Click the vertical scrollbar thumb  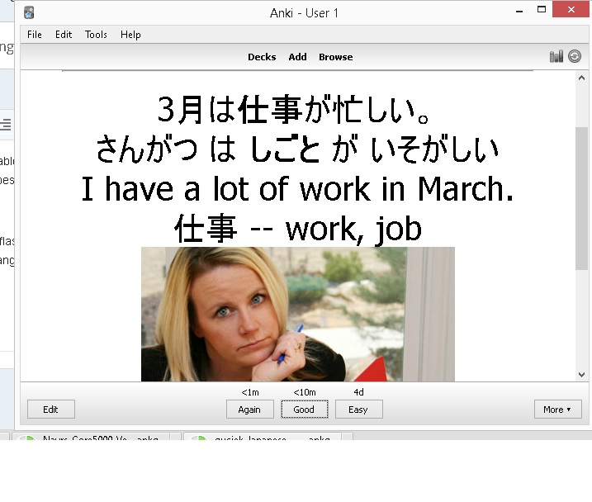[582, 198]
